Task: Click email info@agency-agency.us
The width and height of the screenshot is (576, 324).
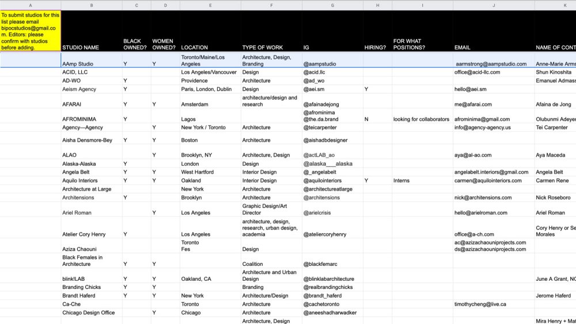Action: click(x=482, y=127)
